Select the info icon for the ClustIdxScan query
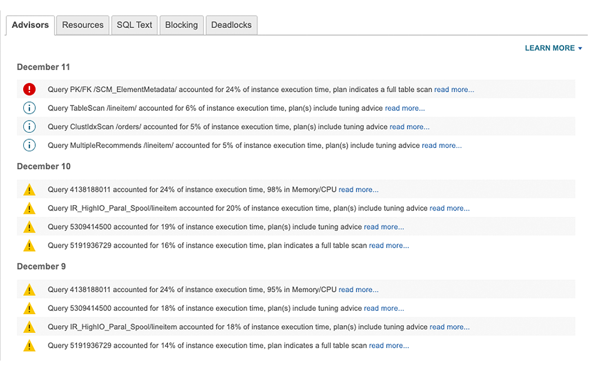The image size is (593, 371). (29, 126)
